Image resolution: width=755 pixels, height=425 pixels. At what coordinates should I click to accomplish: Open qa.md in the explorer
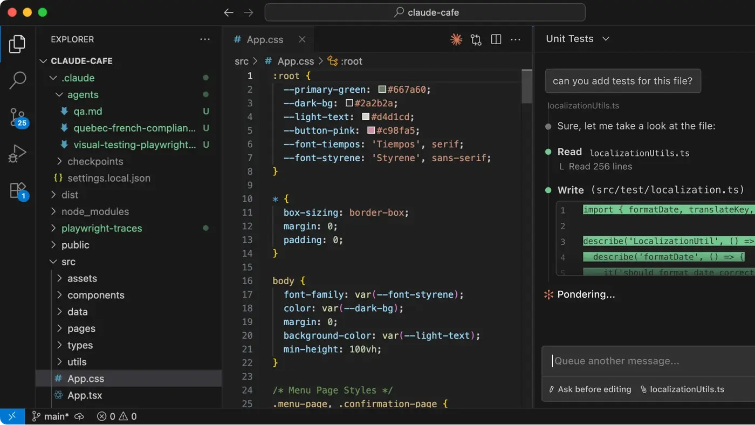pyautogui.click(x=88, y=111)
